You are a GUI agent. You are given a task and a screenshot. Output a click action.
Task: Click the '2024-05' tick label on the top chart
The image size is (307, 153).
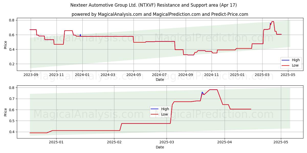click(133, 75)
